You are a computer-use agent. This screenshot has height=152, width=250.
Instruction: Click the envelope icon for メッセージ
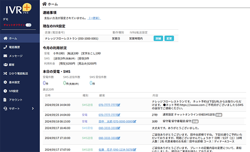(5, 56)
